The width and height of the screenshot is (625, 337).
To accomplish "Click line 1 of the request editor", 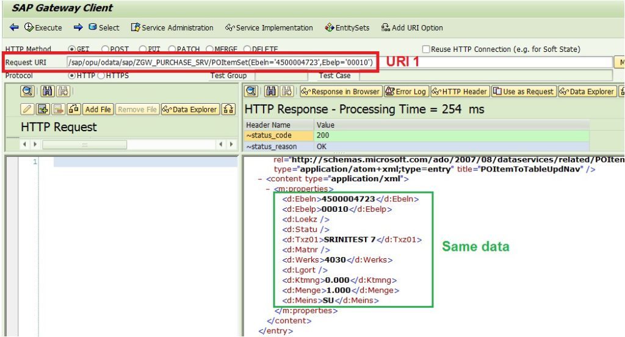I will coord(145,162).
